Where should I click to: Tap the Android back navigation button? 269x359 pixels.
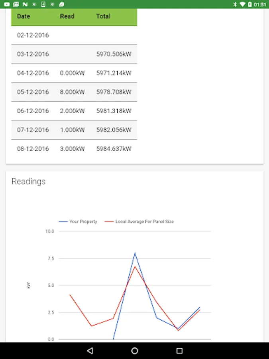point(90,351)
